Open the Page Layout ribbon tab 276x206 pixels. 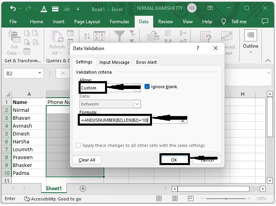coord(87,22)
